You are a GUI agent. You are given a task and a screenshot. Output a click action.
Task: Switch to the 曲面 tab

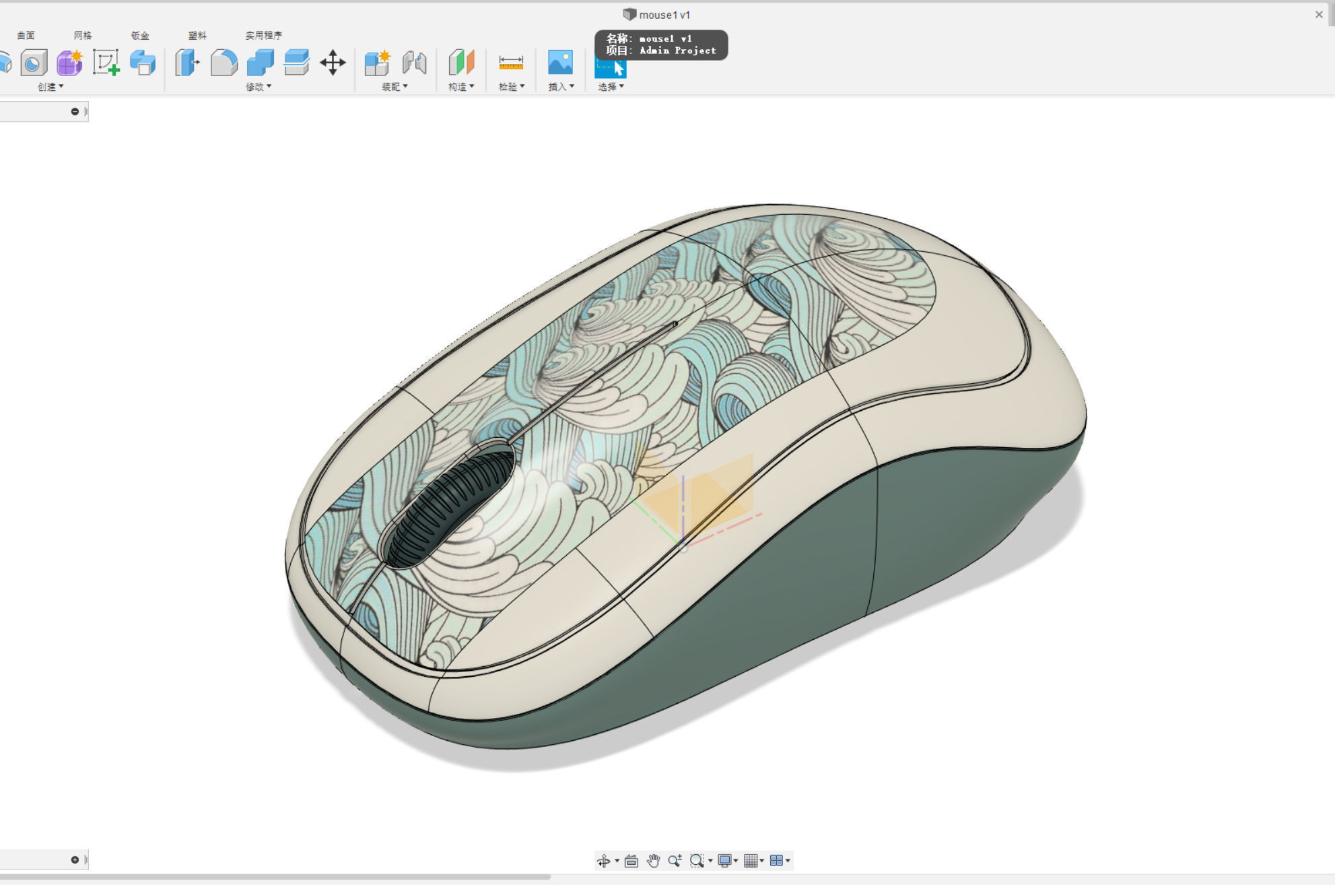[26, 36]
